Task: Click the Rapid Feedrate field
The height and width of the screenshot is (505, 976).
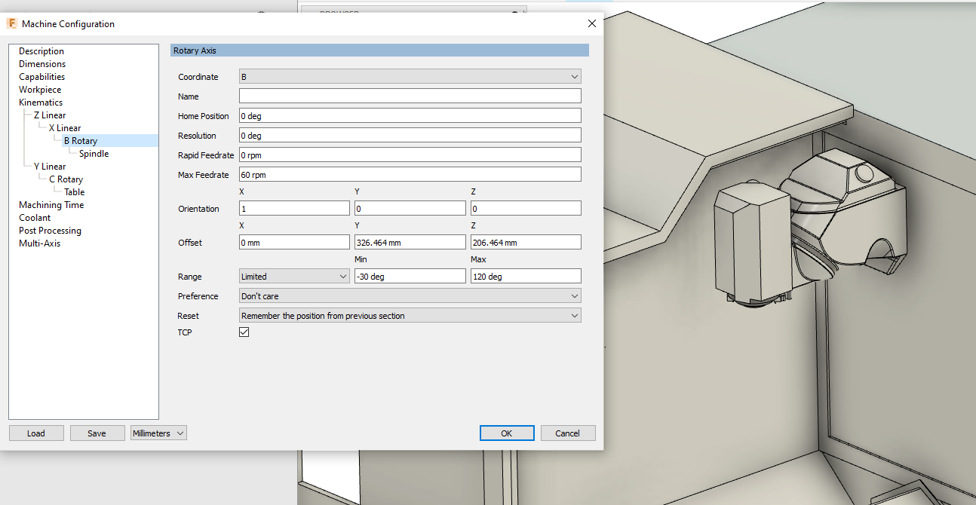Action: point(410,155)
